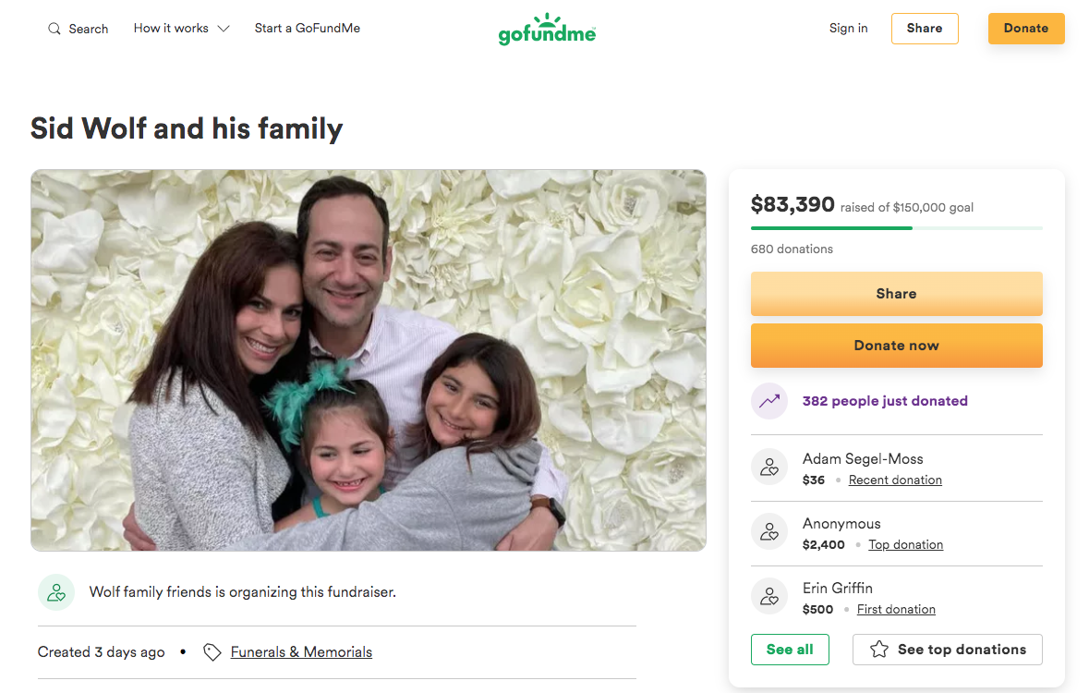The height and width of the screenshot is (693, 1089).
Task: Open the Funerals & Memorials category link
Action: tap(301, 652)
